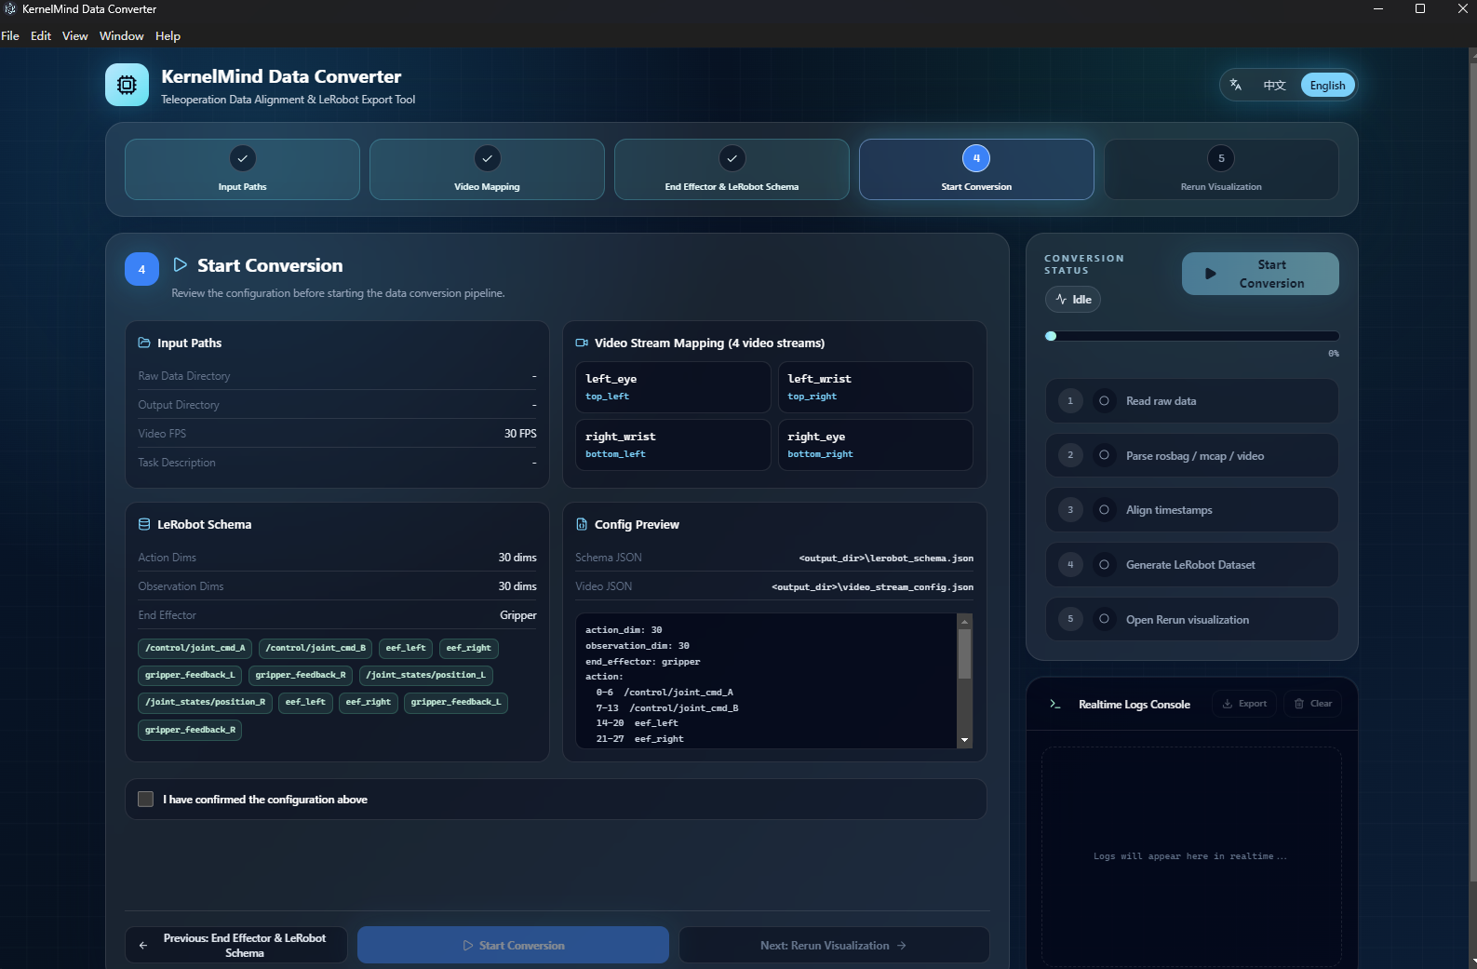Open the Edit menu

click(41, 35)
